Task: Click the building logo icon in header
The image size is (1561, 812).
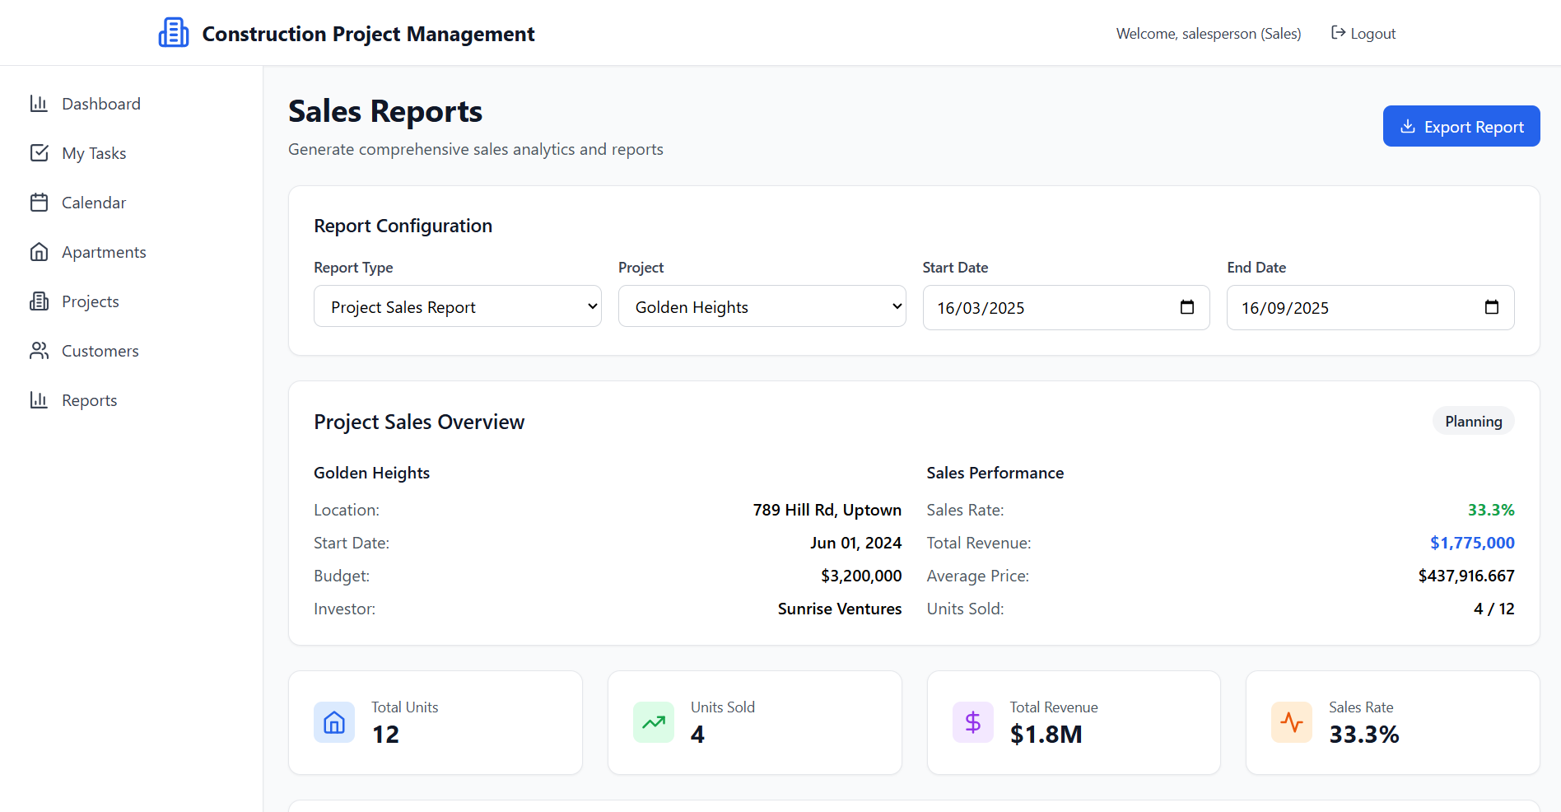Action: [173, 33]
